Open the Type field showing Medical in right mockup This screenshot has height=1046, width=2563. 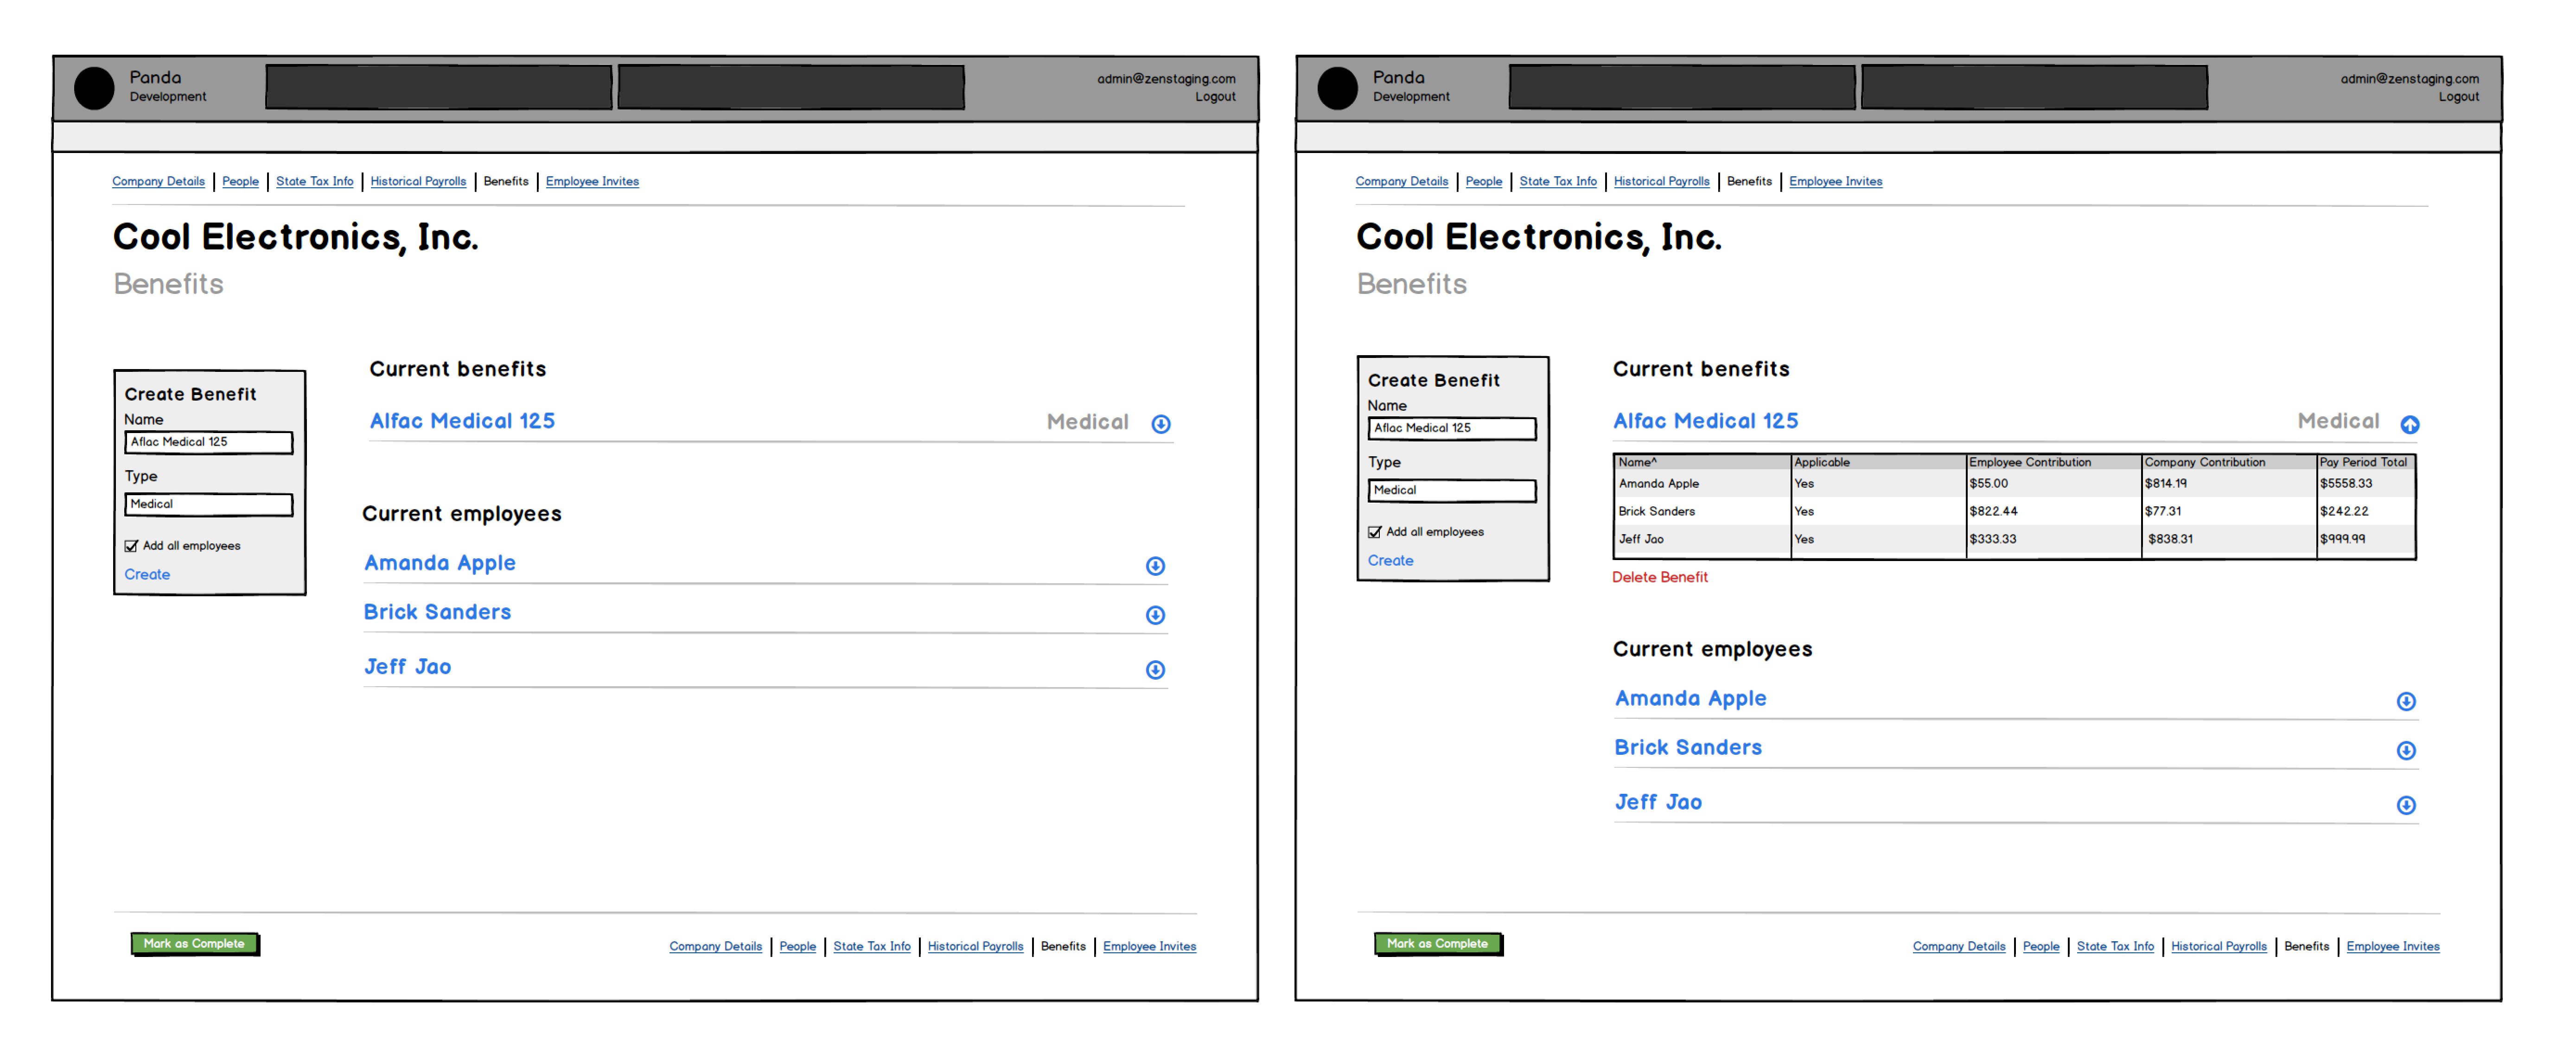pyautogui.click(x=1452, y=491)
